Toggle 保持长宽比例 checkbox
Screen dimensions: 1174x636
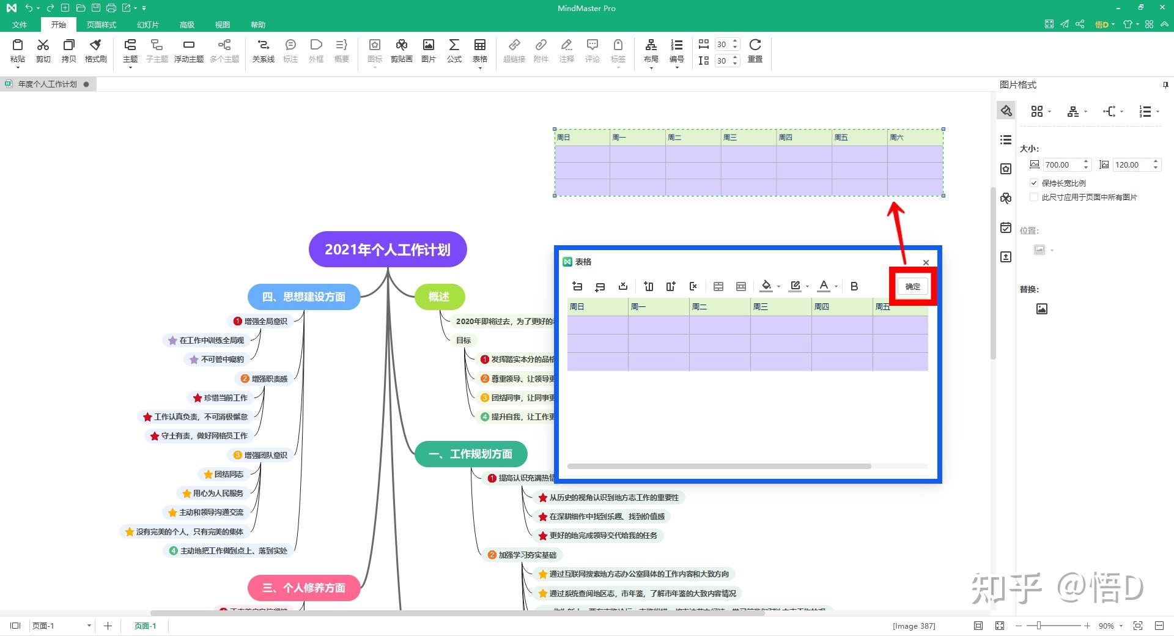point(1034,183)
